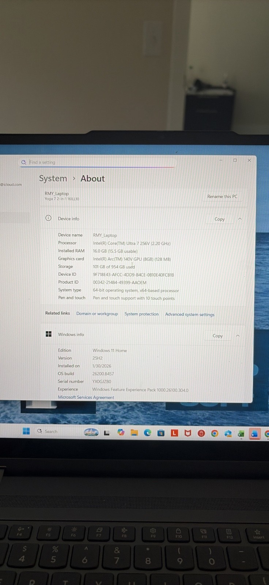Click storage text 101 GB of 954 GB used
269x585 pixels.
(114, 267)
